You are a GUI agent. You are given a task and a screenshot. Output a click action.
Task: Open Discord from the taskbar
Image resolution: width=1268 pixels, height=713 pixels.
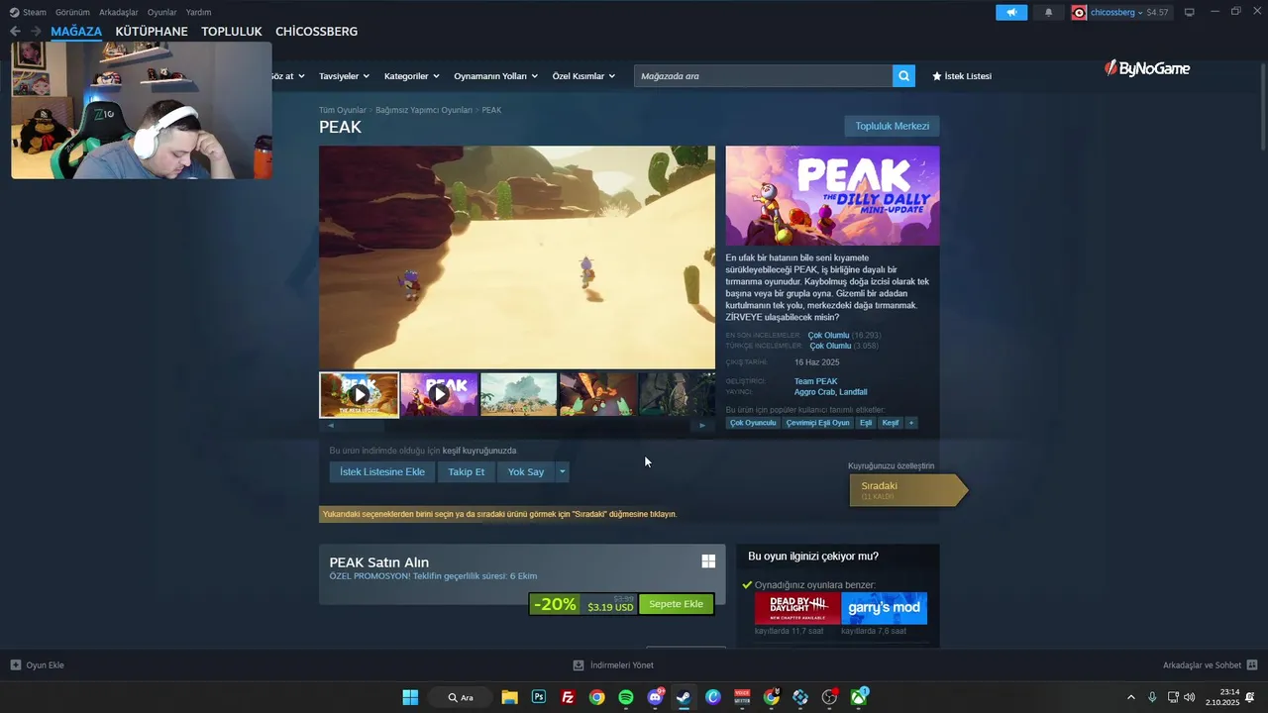point(655,697)
